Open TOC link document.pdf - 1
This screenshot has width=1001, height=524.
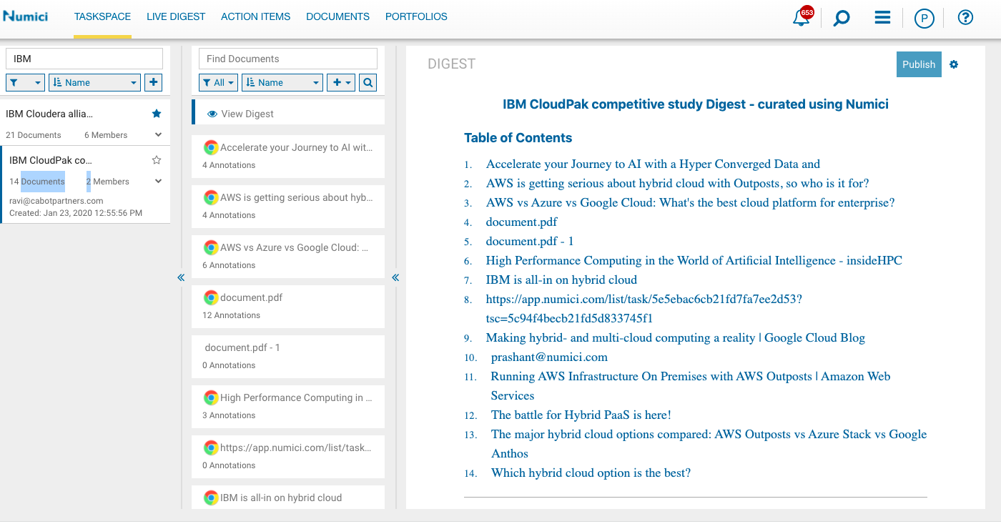point(530,241)
